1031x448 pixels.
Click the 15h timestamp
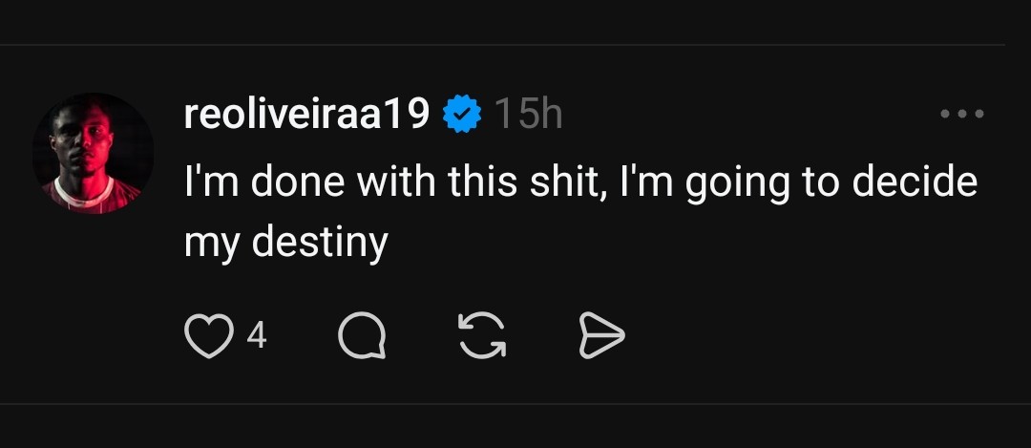pos(528,116)
